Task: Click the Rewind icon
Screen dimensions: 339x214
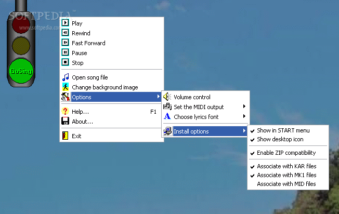Action: [66, 33]
